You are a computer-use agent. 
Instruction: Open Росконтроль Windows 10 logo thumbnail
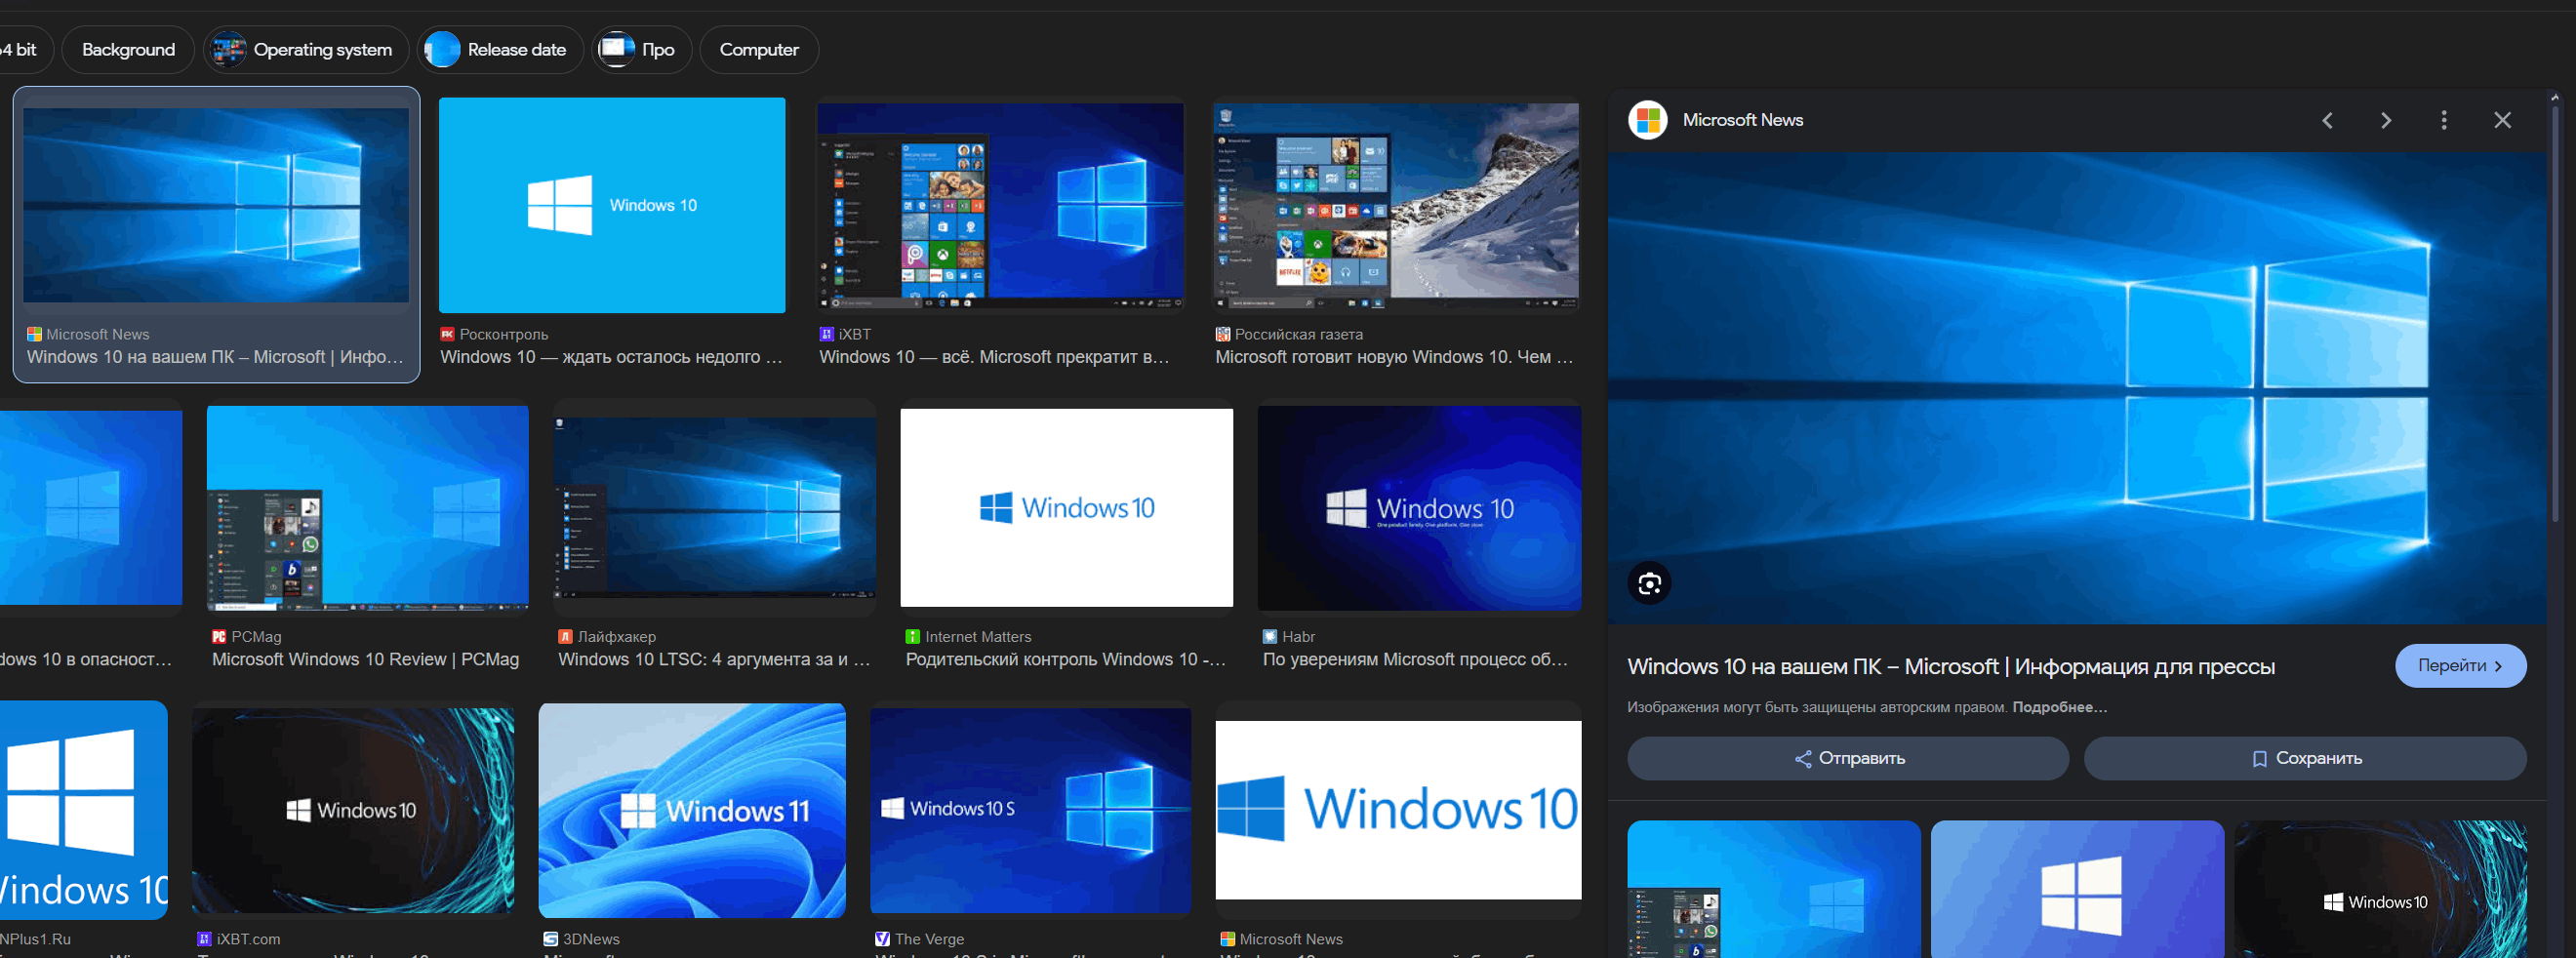[612, 205]
